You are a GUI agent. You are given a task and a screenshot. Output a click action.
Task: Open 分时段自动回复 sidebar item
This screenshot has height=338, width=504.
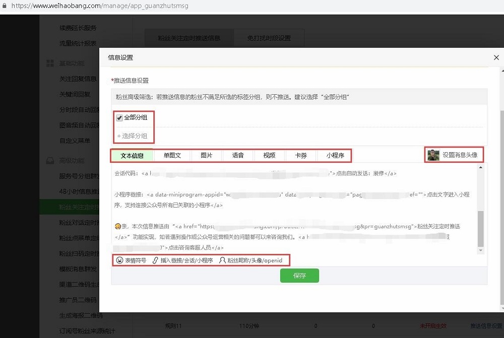coord(79,110)
